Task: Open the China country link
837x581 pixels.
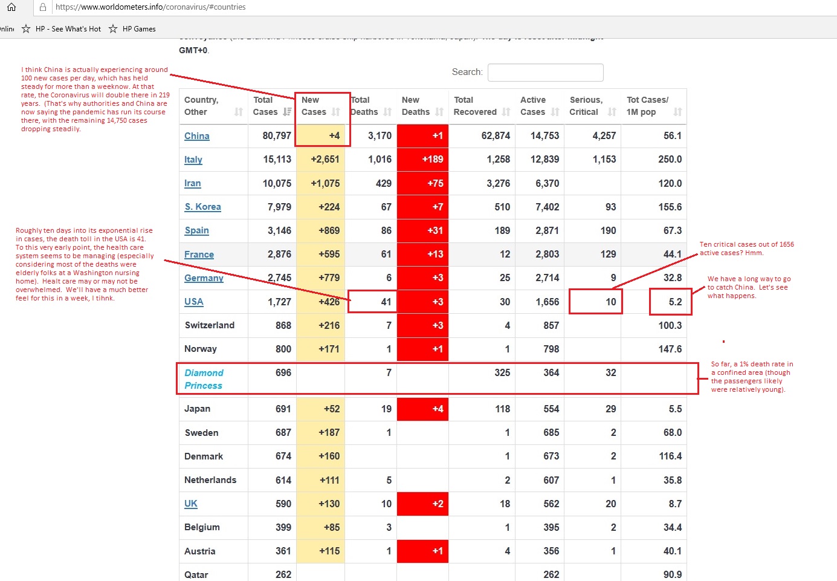Action: (197, 136)
